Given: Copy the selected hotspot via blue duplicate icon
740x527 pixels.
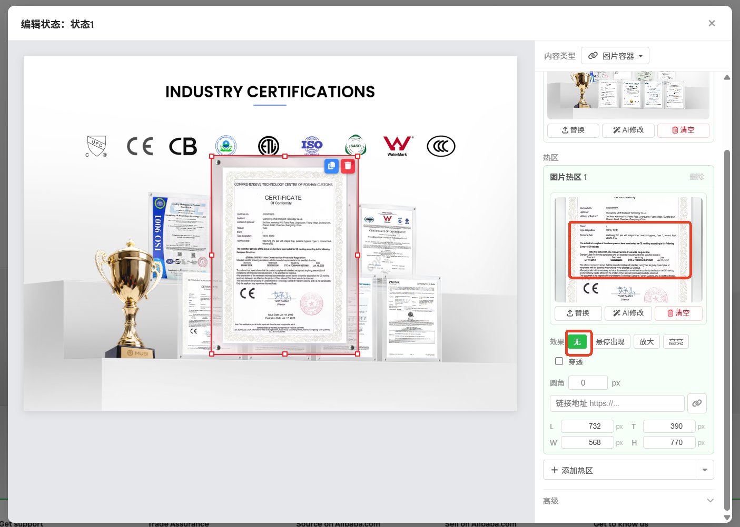Looking at the screenshot, I should tap(331, 166).
